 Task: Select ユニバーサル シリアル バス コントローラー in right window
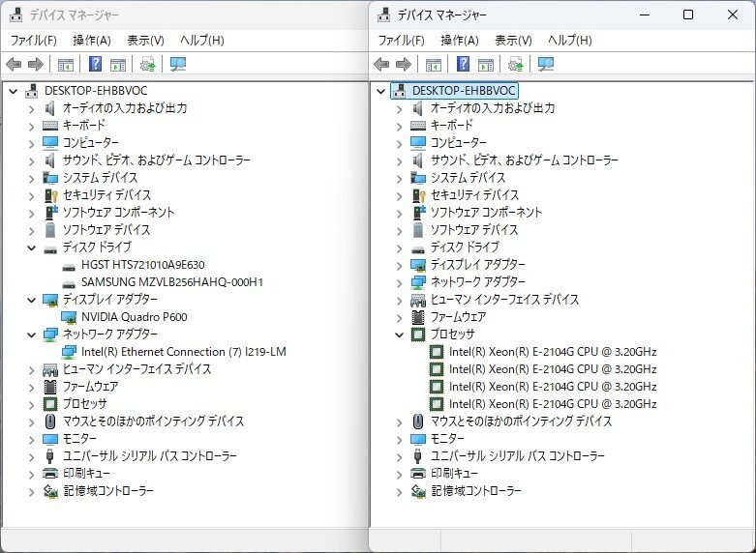517,455
